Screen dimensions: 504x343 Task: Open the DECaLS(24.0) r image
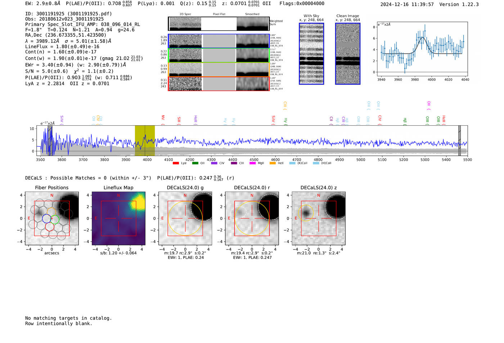point(252,218)
